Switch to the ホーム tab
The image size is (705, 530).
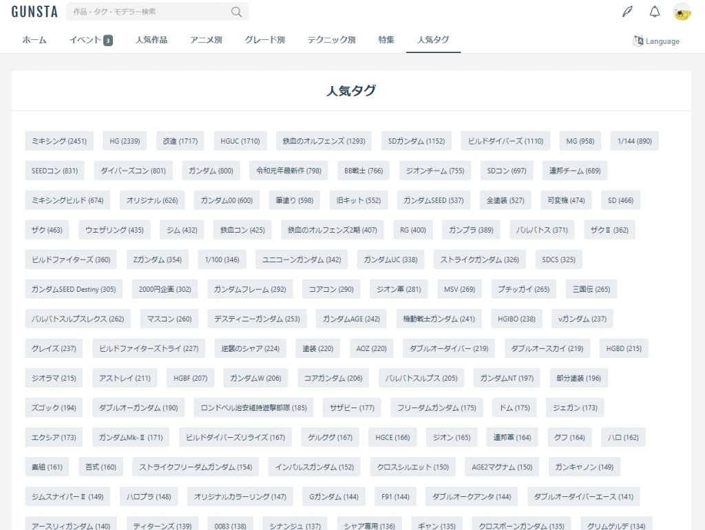click(x=34, y=40)
